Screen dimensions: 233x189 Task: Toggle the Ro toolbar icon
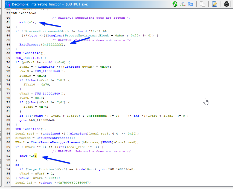pos(190,4)
